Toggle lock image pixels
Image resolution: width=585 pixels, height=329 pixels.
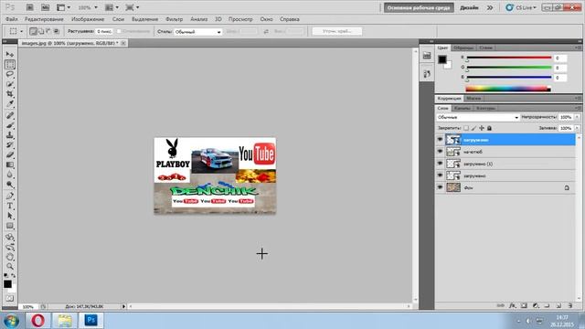coord(473,128)
